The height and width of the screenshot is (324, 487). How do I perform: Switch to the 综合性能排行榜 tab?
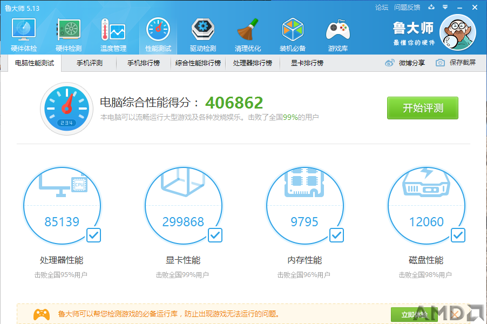(198, 63)
